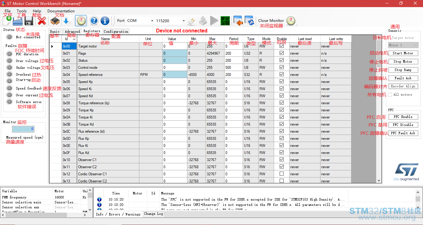Click the Not connected status LED

[x=10, y=37]
